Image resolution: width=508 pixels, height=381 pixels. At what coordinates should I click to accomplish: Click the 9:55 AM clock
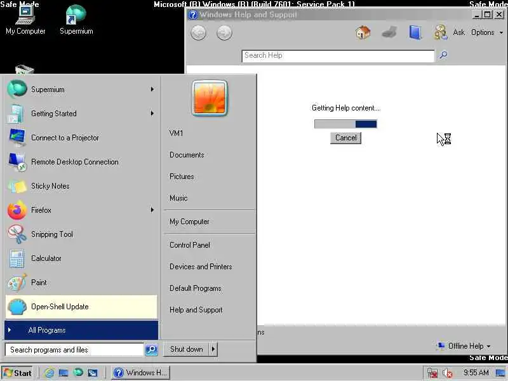coord(476,373)
